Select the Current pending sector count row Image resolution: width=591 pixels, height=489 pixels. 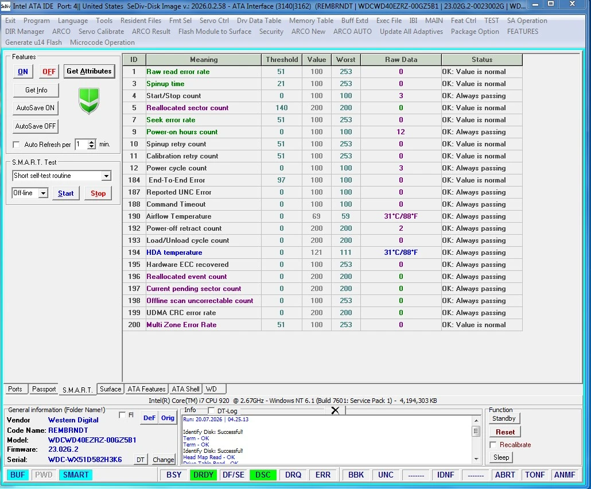pos(322,289)
